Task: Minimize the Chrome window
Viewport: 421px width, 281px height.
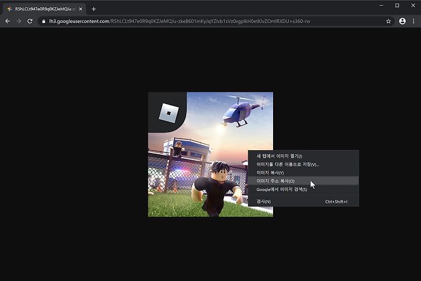Action: point(381,5)
